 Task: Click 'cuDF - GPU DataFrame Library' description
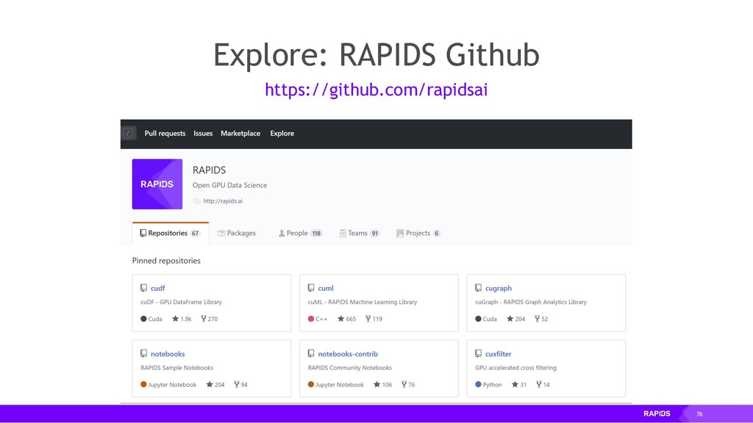click(181, 302)
